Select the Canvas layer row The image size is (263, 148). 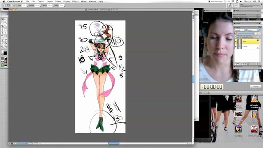pyautogui.click(x=247, y=47)
